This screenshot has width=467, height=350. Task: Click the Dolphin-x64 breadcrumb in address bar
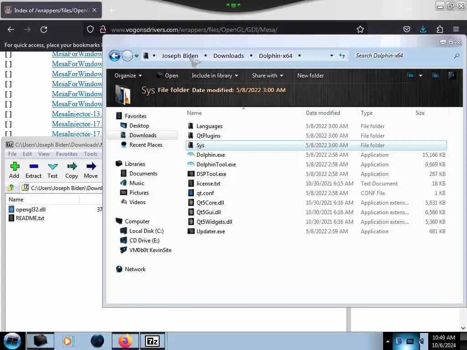(275, 56)
